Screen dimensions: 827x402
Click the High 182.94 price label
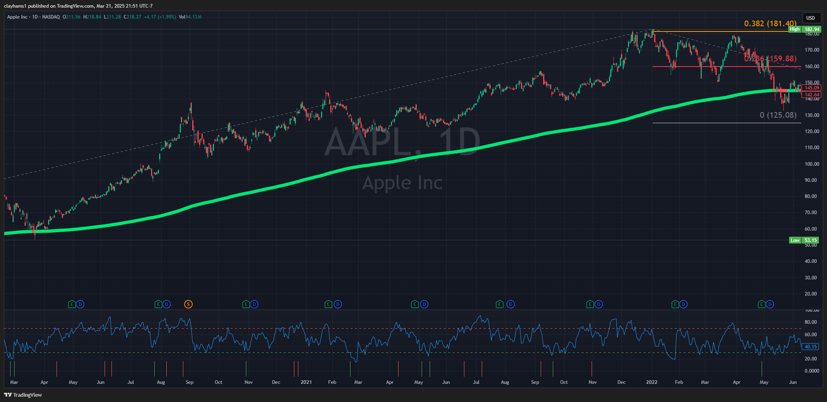tap(805, 29)
